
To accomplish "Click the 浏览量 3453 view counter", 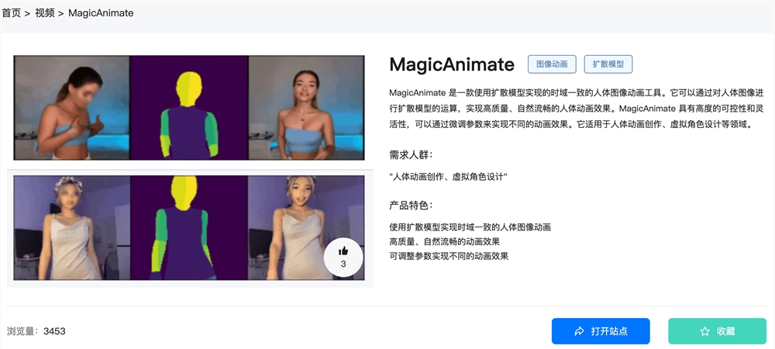I will (36, 330).
